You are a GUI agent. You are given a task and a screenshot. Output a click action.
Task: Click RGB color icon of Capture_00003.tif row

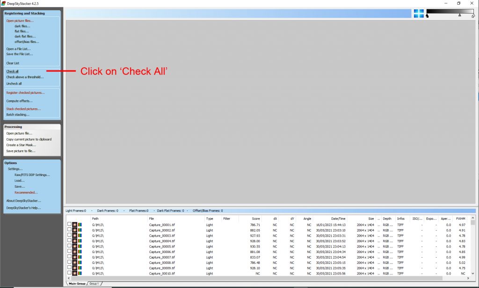(80, 236)
